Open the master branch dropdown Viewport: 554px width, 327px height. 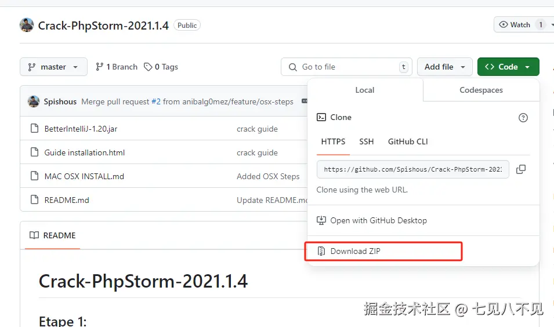pos(53,67)
